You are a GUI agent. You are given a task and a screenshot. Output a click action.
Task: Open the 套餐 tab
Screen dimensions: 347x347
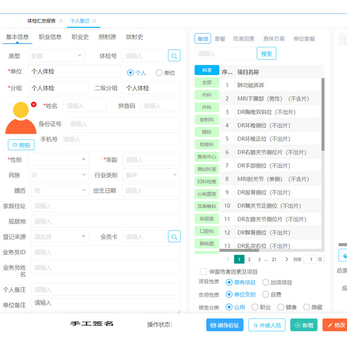[220, 39]
